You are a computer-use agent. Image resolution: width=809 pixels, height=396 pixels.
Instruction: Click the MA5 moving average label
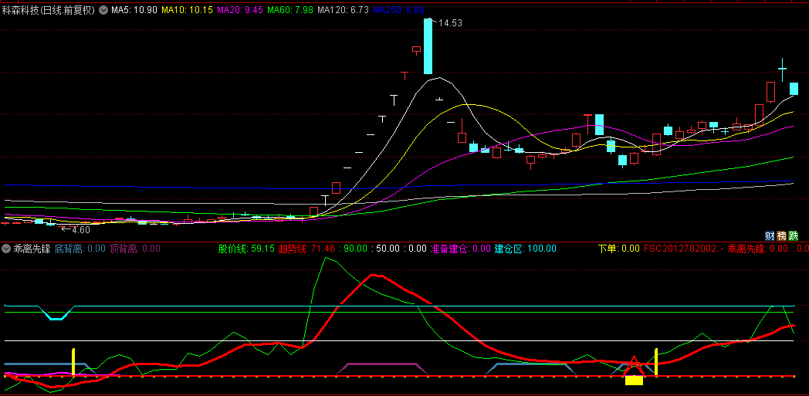[x=134, y=11]
